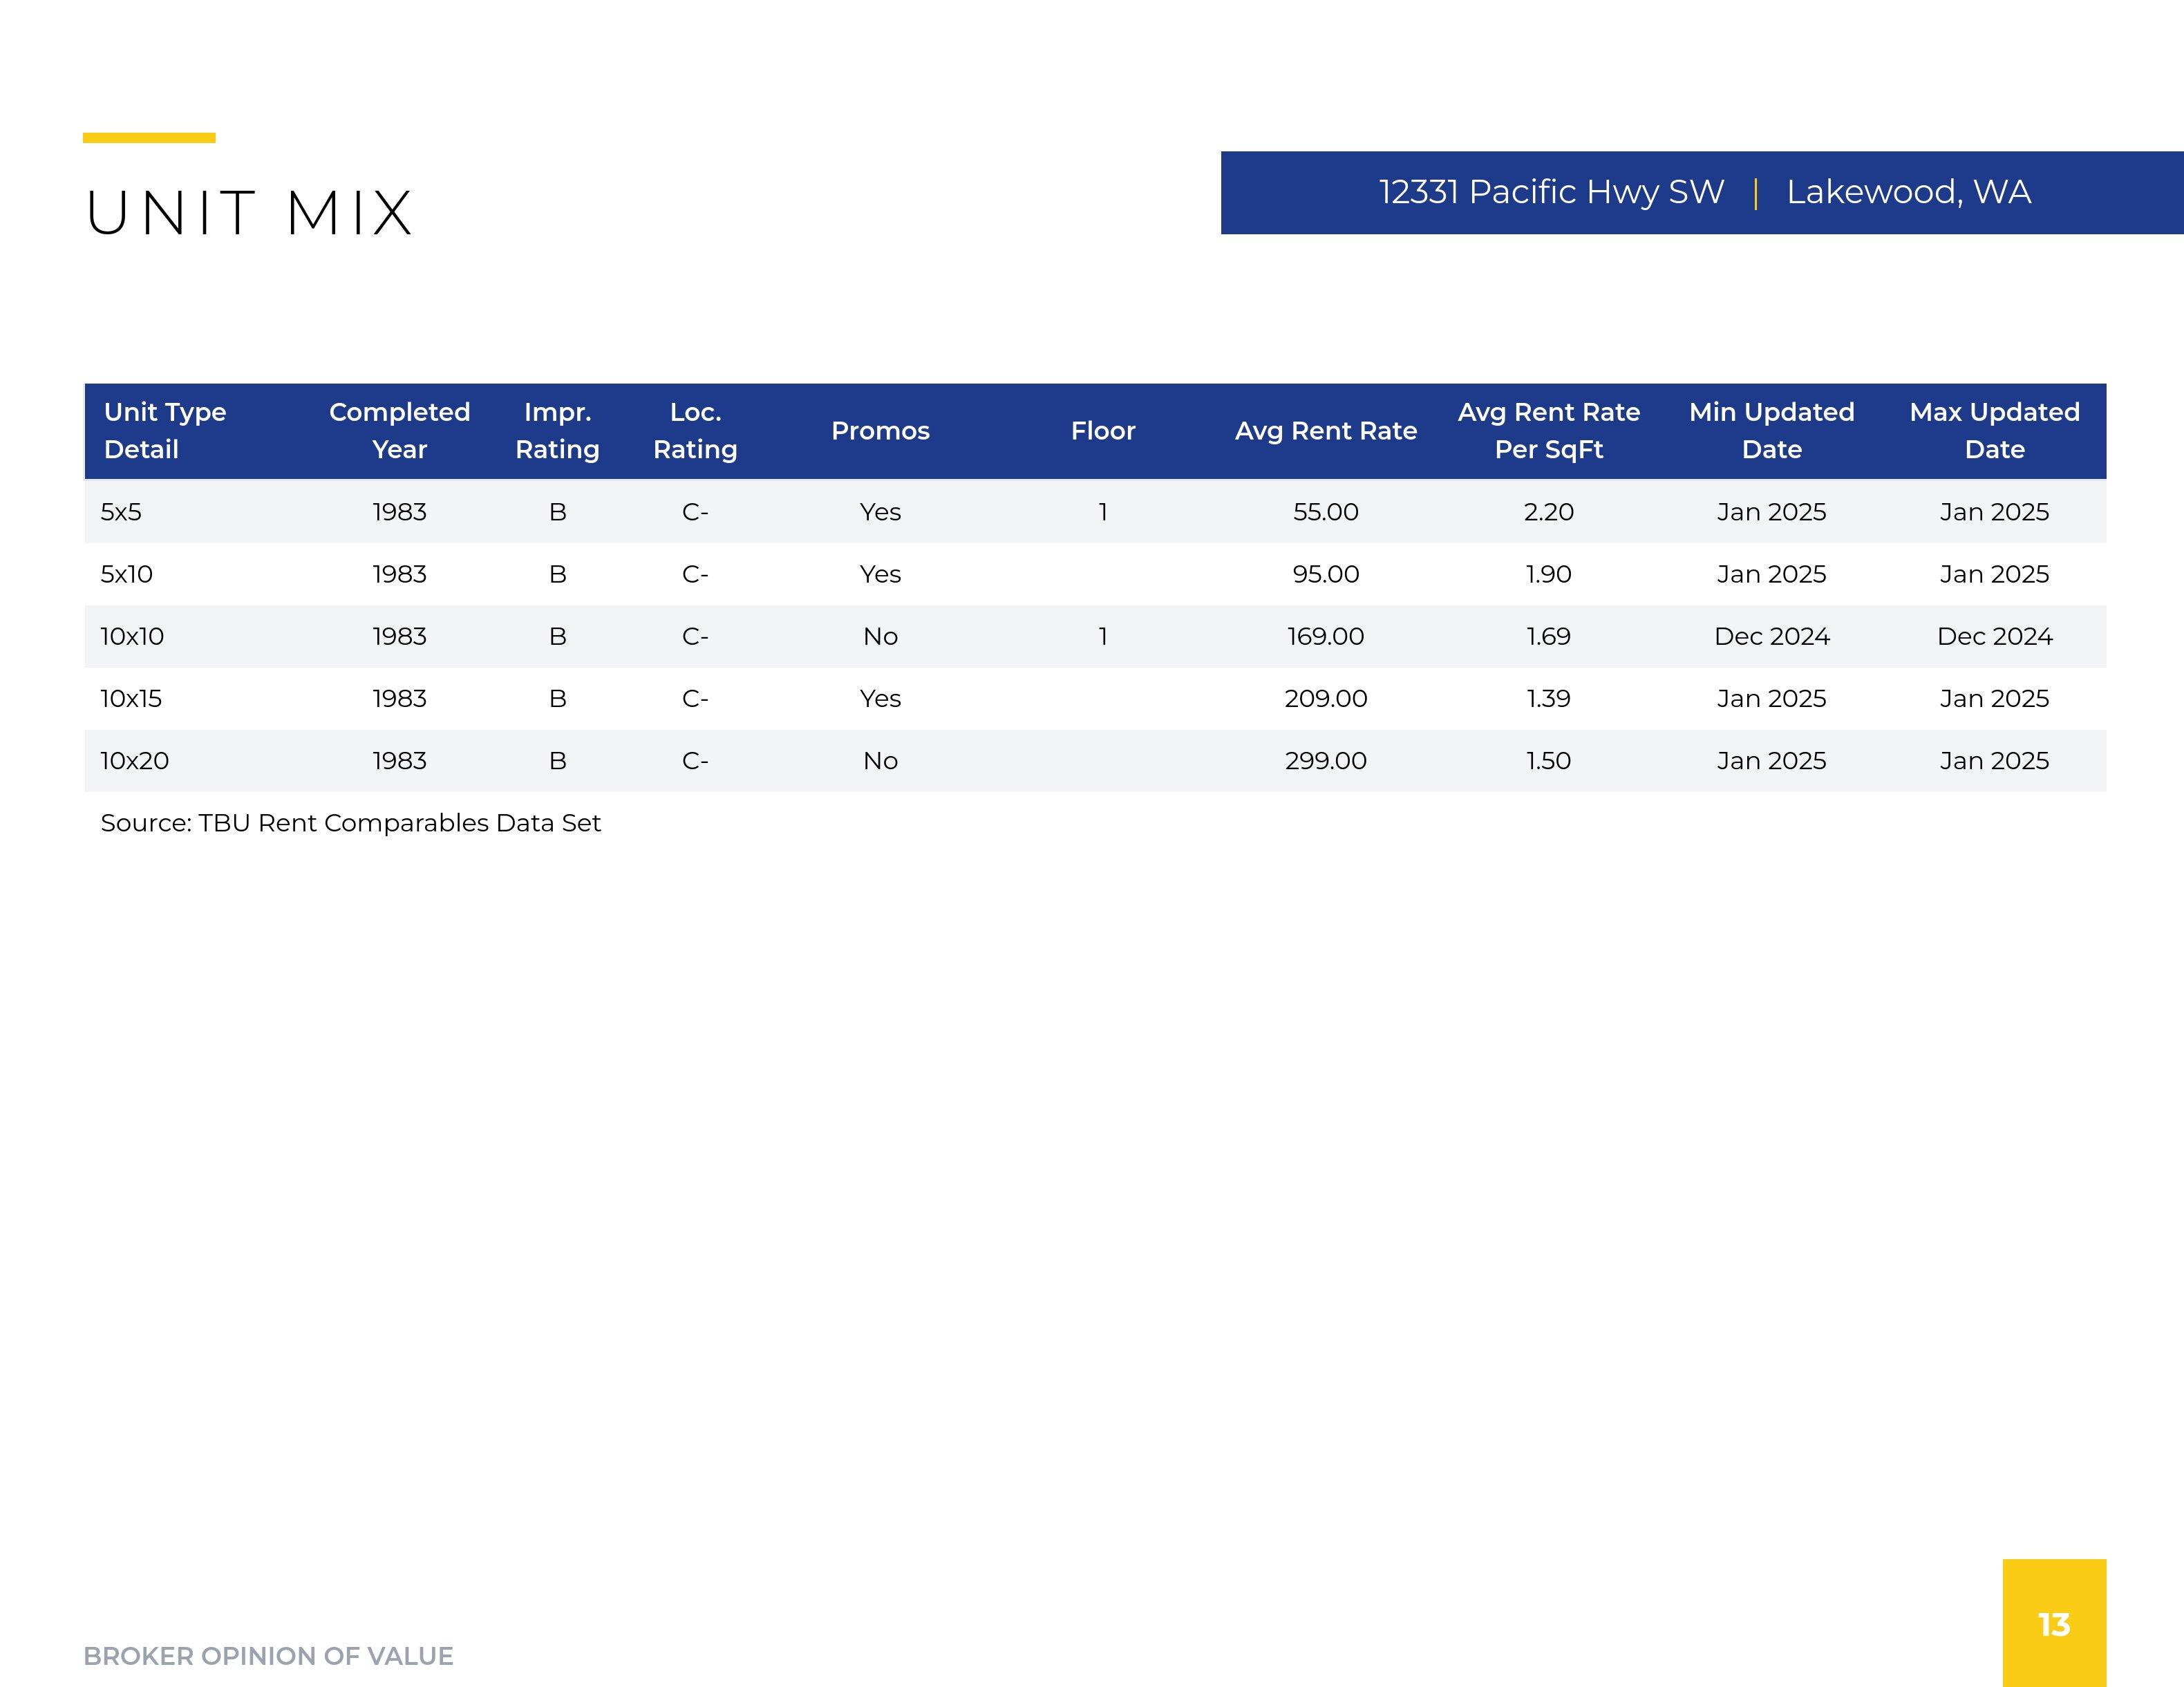Click the yellow page number 13 box
Viewport: 2184px width, 1687px height.
2054,1623
